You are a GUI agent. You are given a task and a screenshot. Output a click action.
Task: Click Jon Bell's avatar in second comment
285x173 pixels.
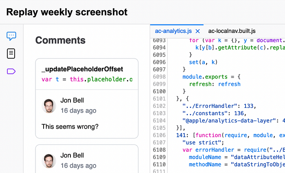(49, 160)
